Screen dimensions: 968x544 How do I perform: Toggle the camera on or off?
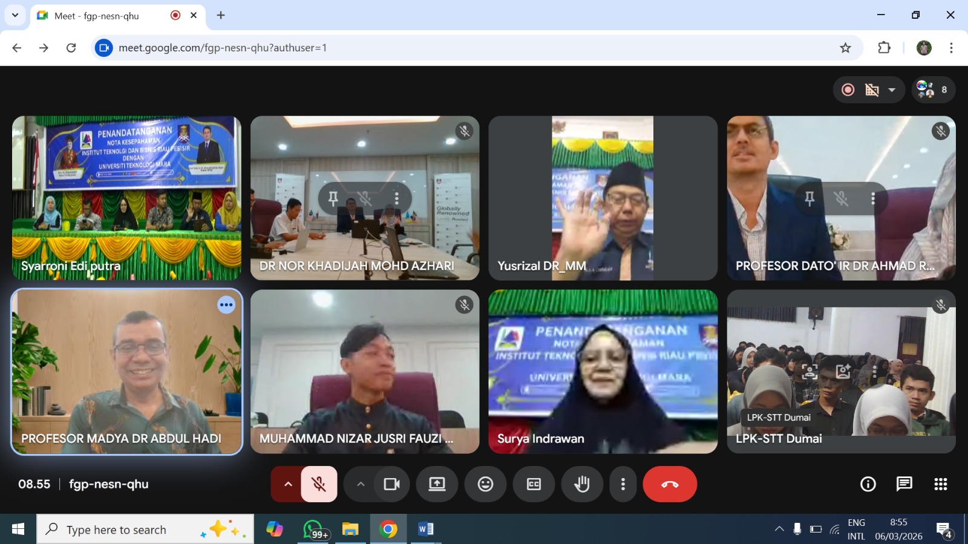tap(391, 484)
